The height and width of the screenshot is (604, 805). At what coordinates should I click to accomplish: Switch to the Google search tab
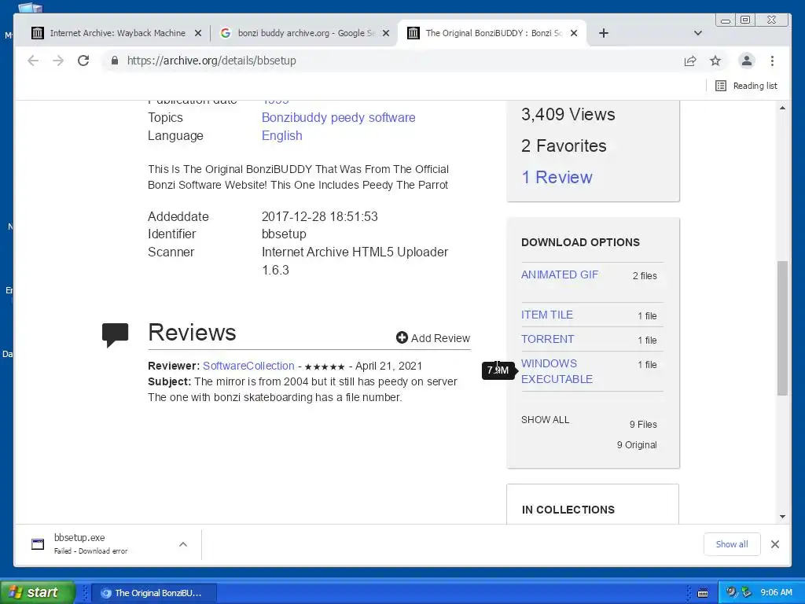(306, 33)
